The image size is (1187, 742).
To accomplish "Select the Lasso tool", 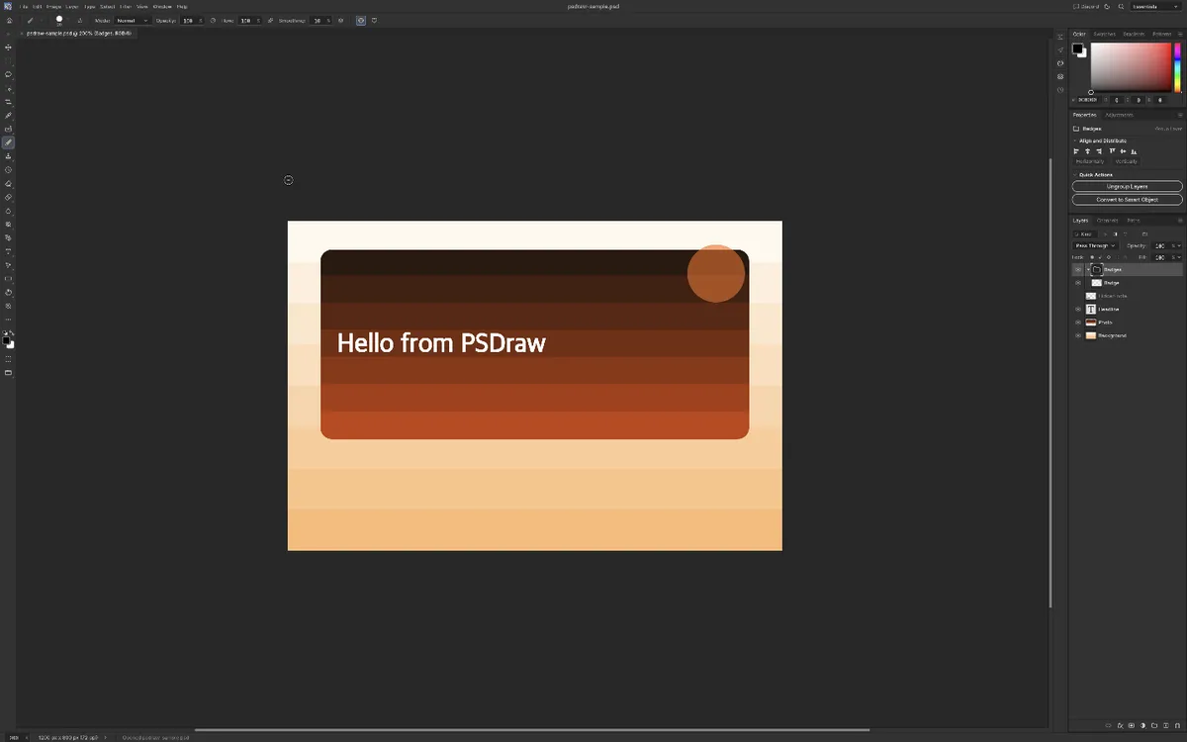I will (x=8, y=74).
